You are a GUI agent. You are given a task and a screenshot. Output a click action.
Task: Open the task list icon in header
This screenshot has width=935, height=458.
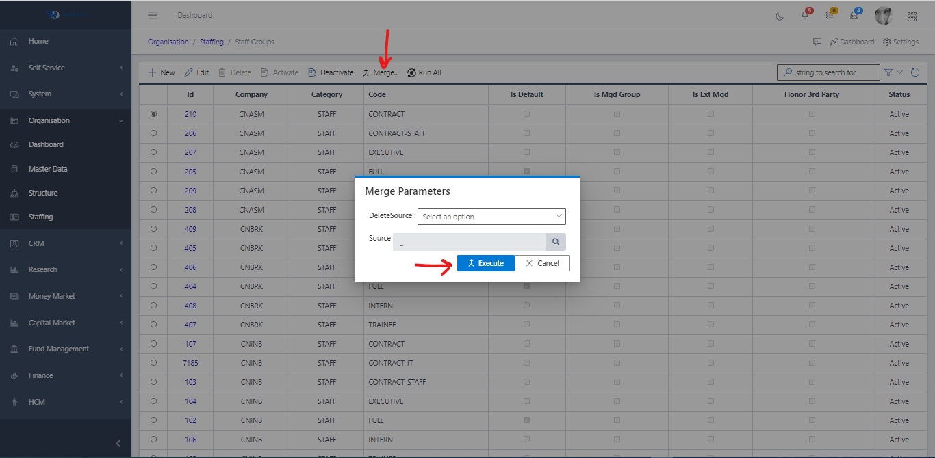click(830, 16)
